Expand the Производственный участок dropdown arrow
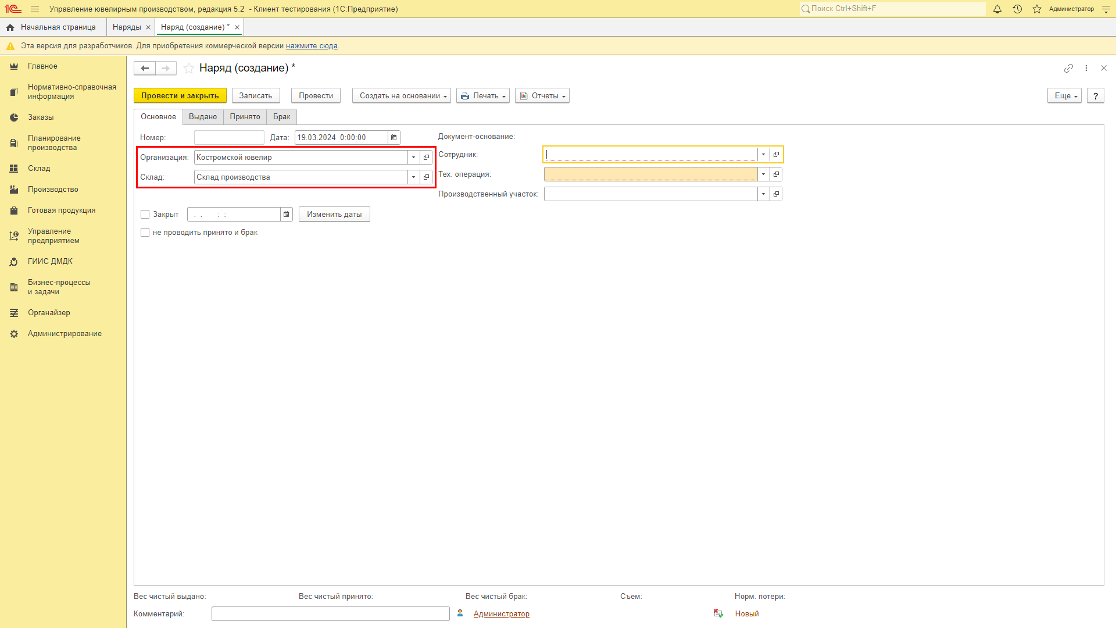Image resolution: width=1116 pixels, height=628 pixels. 764,194
